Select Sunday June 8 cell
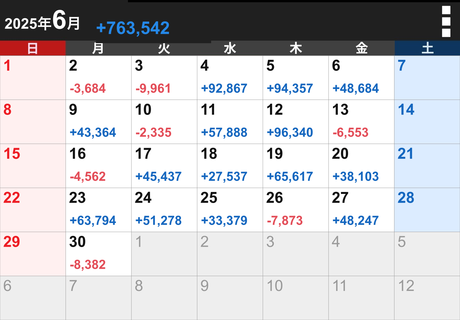 pos(33,122)
